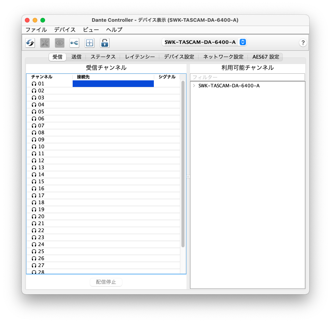Select the highlighted 接続先 cell for channel 01
Image resolution: width=331 pixels, height=323 pixels.
pos(113,84)
